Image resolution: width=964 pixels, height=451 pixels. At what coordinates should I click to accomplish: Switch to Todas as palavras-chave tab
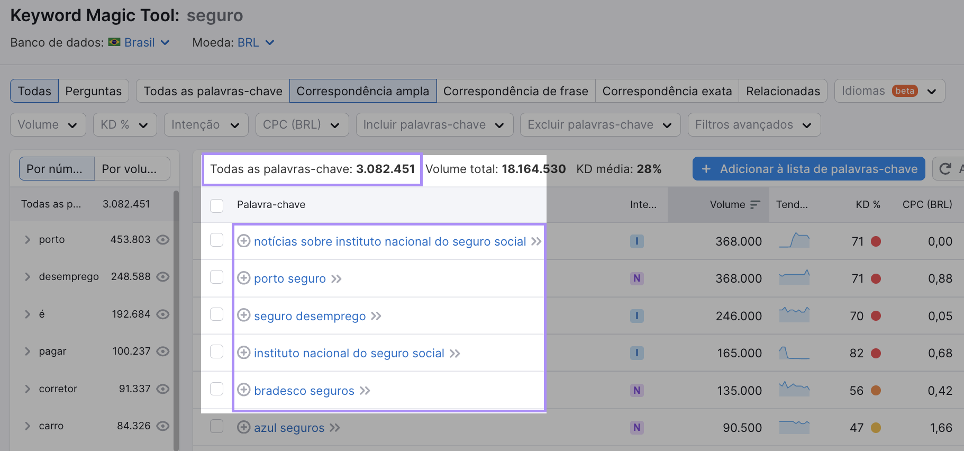pos(213,91)
